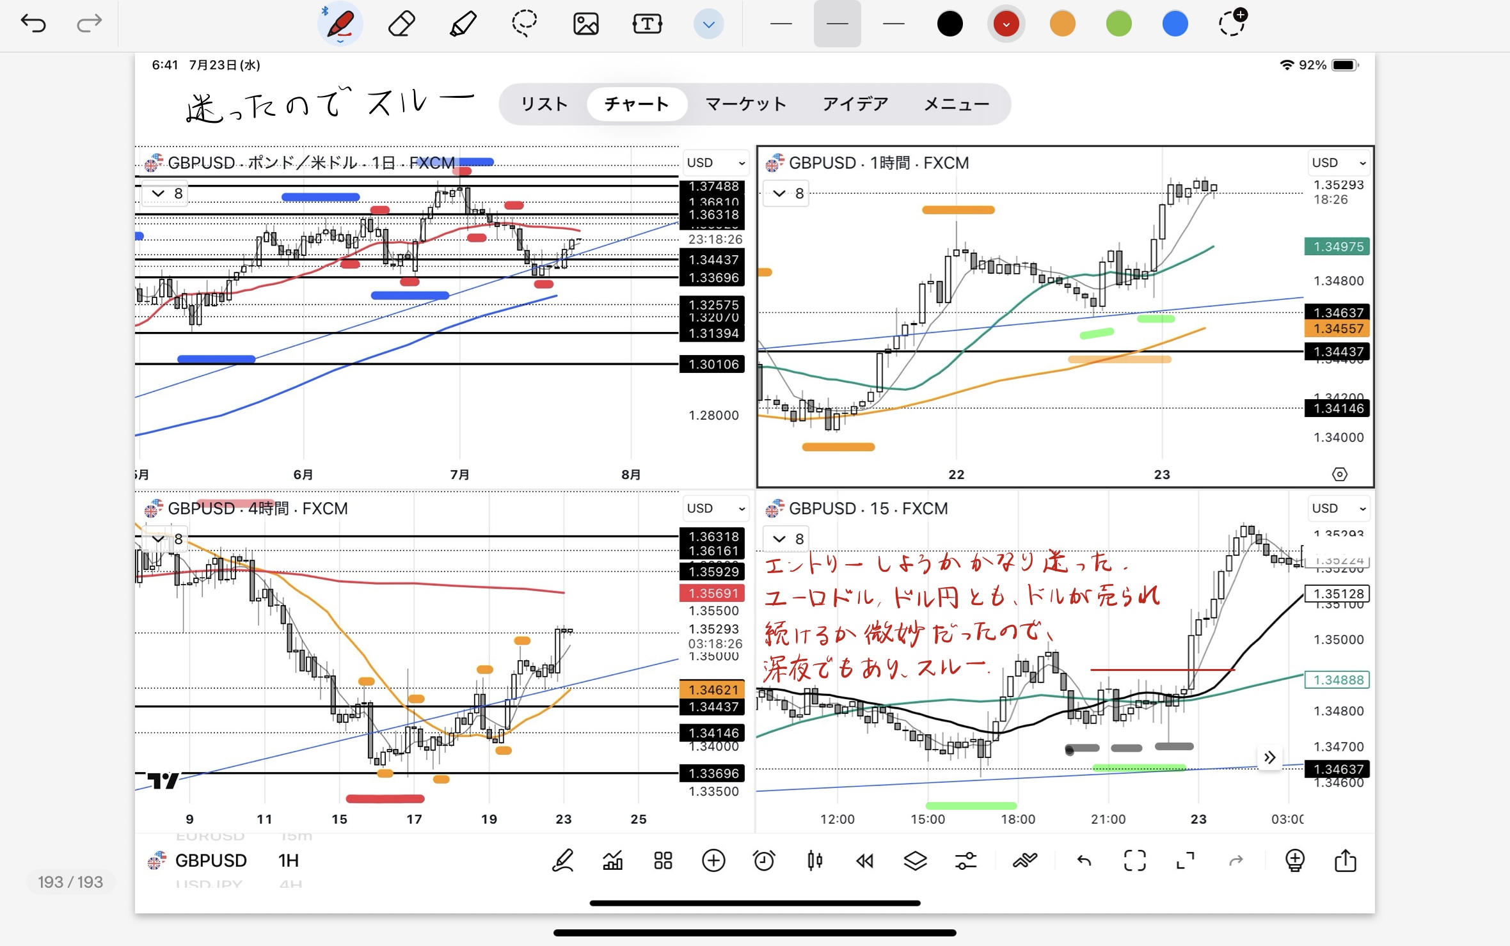Undo the last stroke in note app
The height and width of the screenshot is (946, 1510).
click(x=33, y=24)
